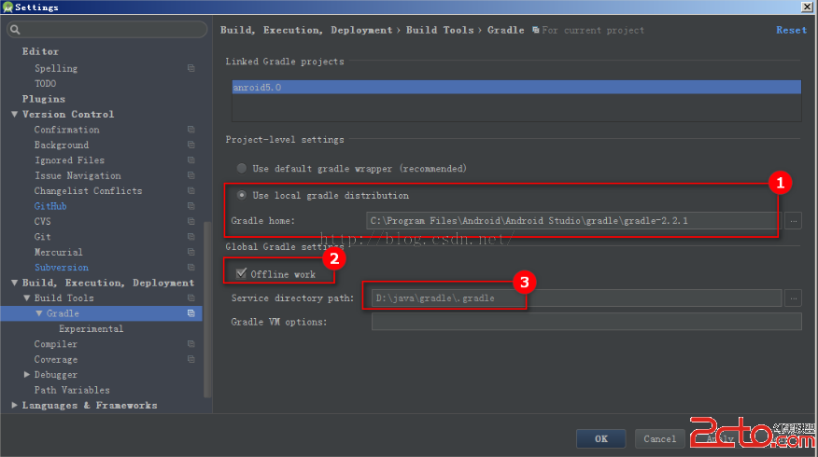
Task: Click the project-level icon beside Compiler
Action: coord(190,344)
